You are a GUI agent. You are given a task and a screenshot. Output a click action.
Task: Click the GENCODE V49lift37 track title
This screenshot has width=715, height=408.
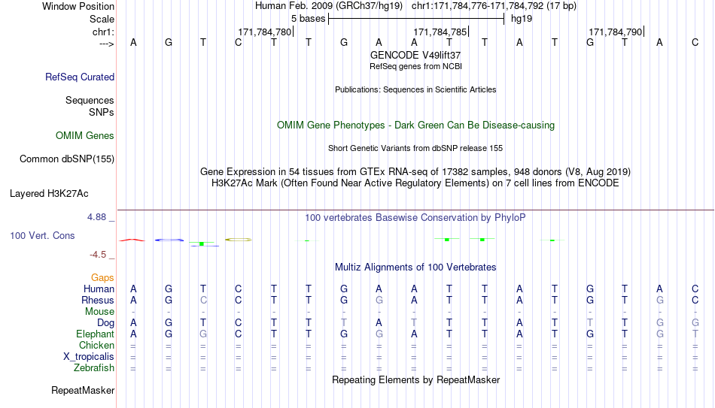tap(415, 55)
